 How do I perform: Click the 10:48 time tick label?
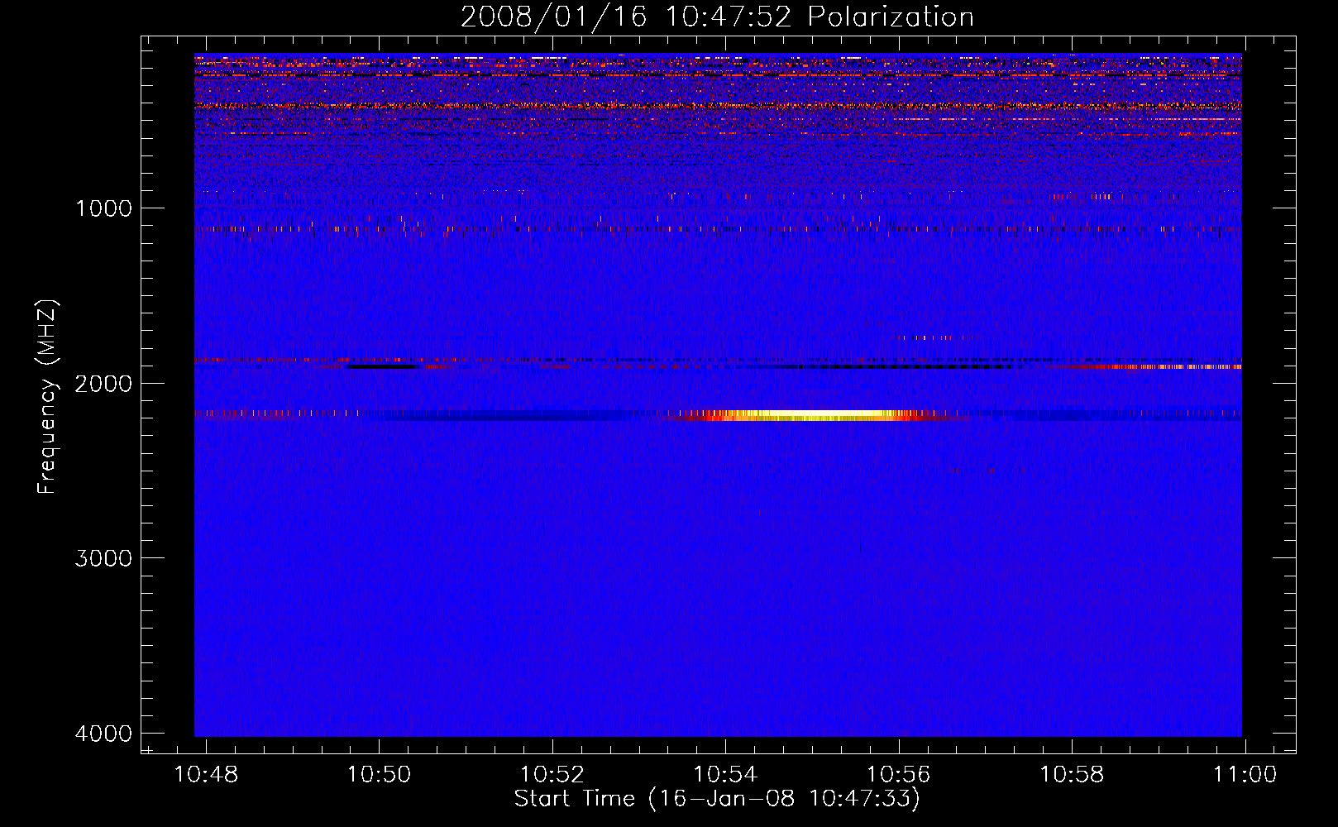click(x=206, y=774)
